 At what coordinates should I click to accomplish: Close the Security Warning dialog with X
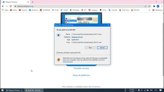point(108,25)
